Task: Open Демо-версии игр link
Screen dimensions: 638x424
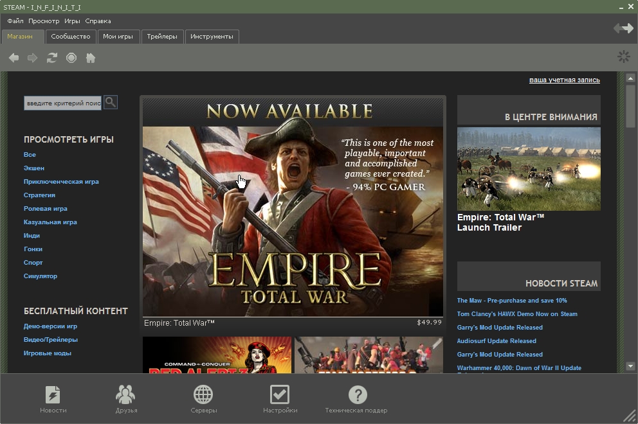Action: coord(50,326)
